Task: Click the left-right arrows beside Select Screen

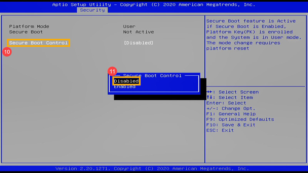Action: tap(210, 92)
